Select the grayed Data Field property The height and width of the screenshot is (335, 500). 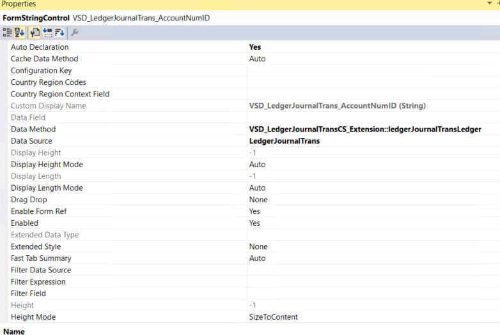28,117
